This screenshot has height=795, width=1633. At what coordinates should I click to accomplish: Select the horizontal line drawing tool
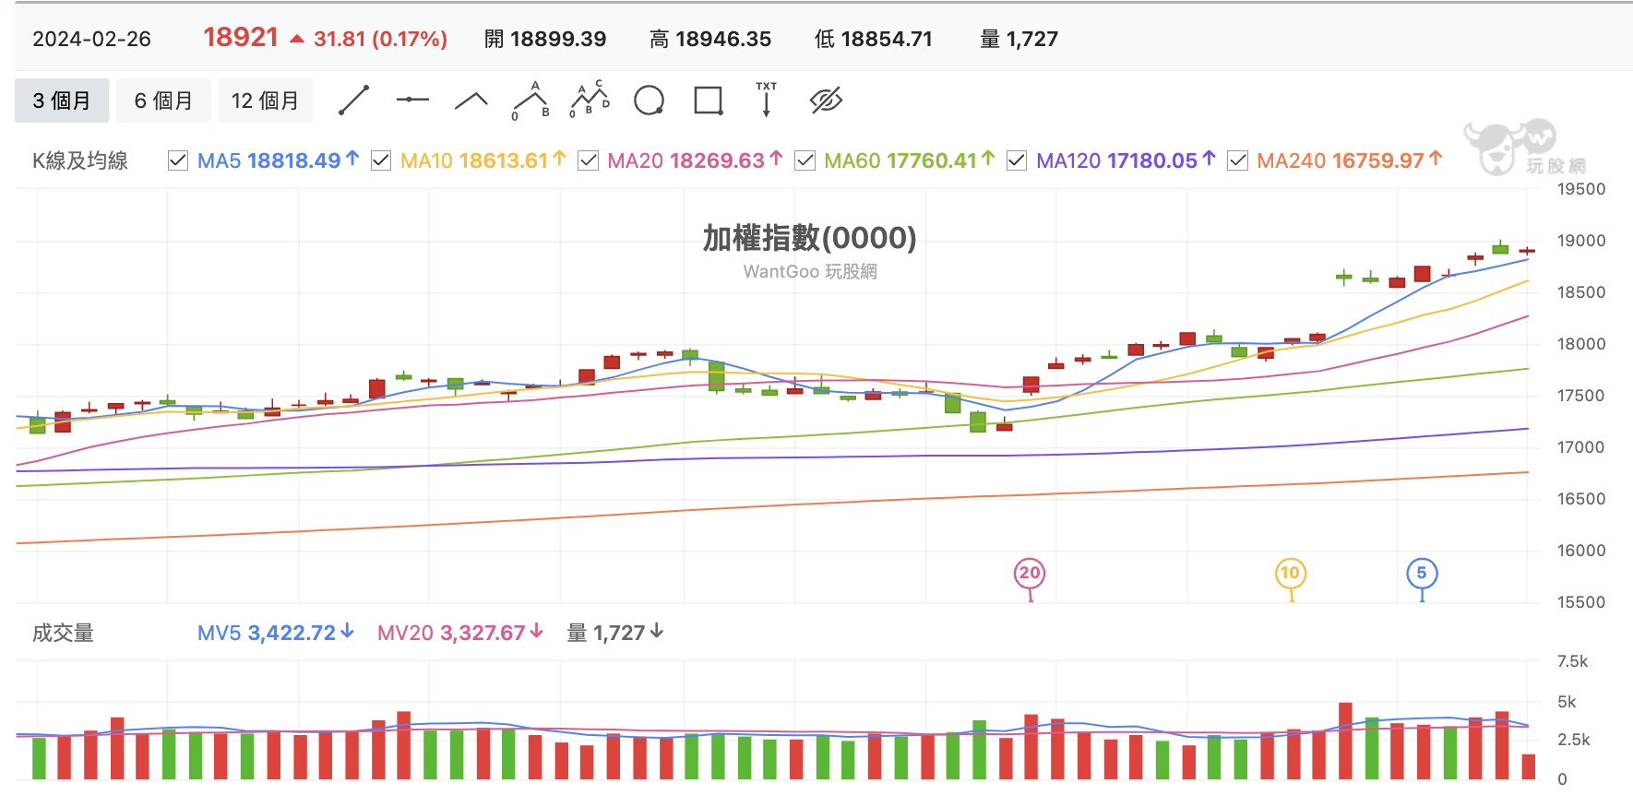pyautogui.click(x=412, y=100)
